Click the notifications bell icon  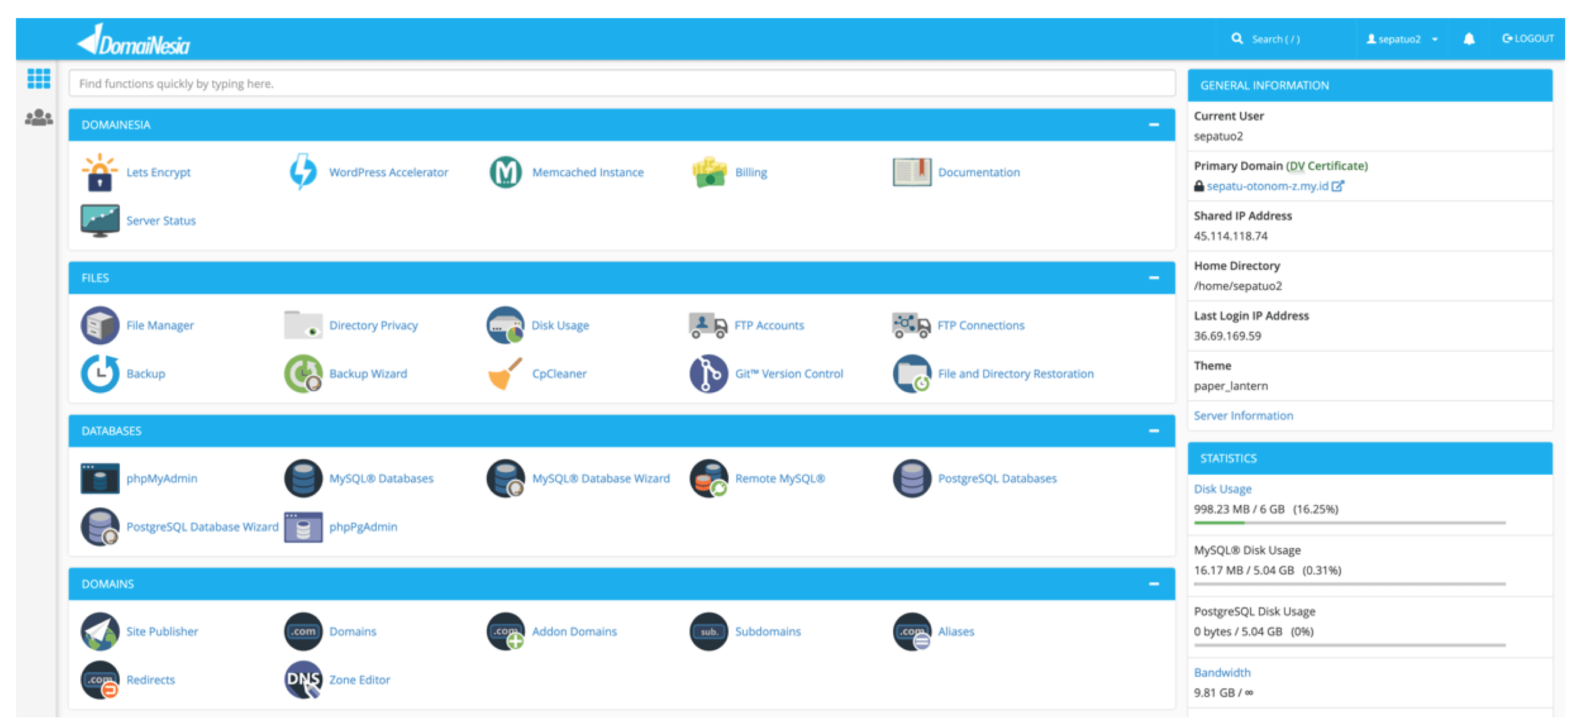(1468, 39)
